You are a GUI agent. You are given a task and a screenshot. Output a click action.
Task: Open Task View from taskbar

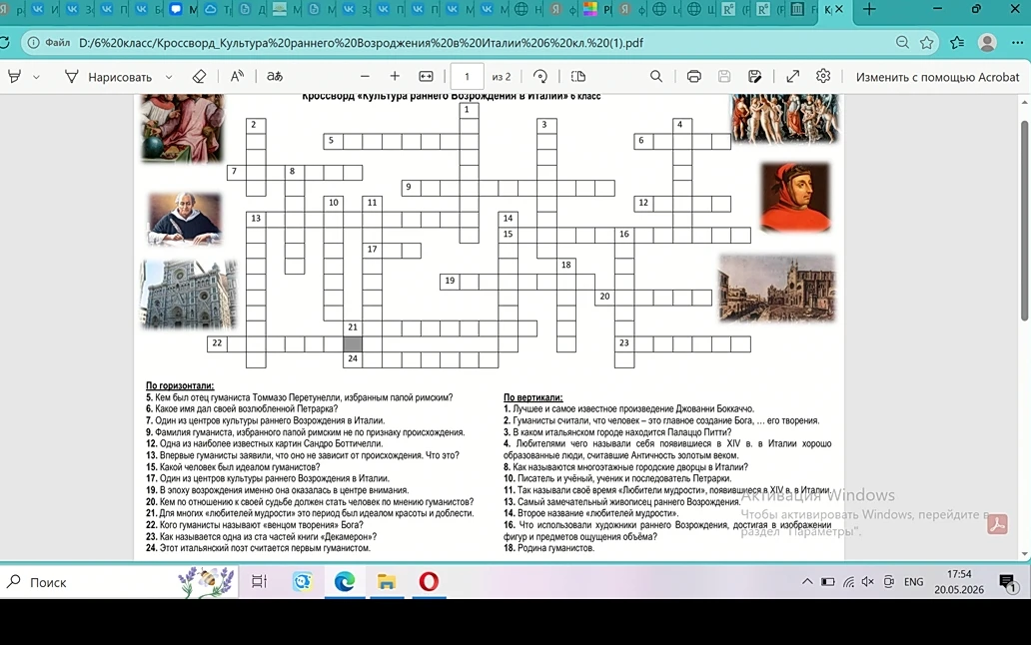(259, 581)
